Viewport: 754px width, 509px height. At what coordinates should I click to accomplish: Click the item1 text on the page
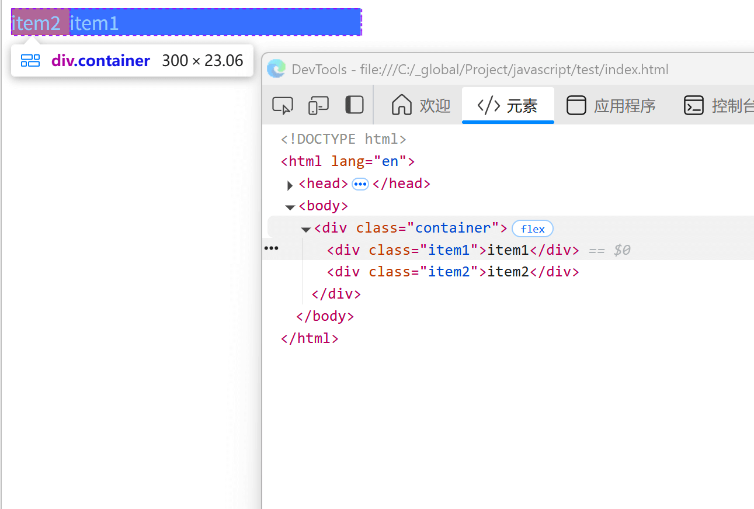coord(95,23)
